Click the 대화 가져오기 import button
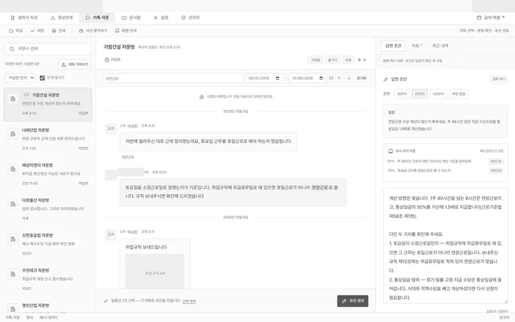Viewport: 515px width, 322px height. 75,64
